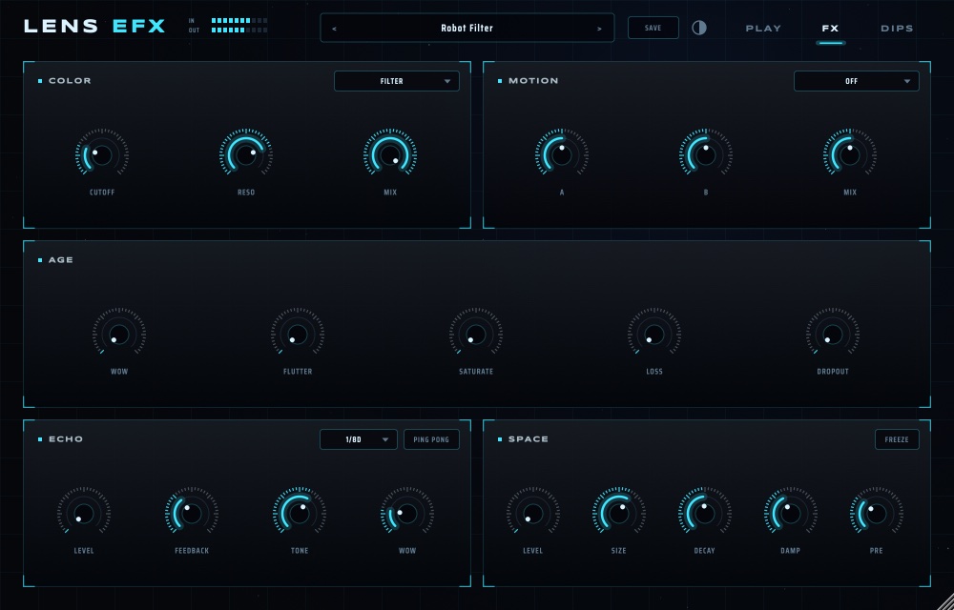Switch to the PLAY tab
954x610 pixels.
[763, 29]
